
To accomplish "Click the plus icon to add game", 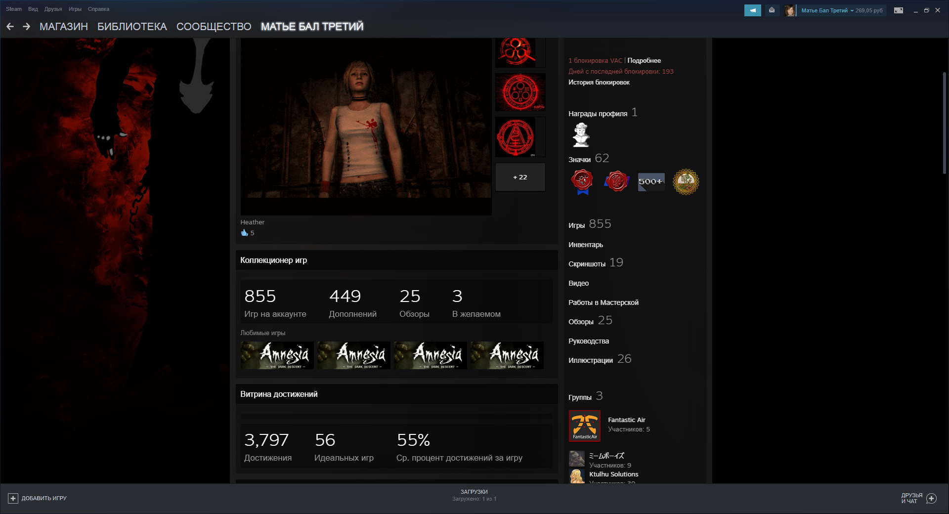I will coord(13,498).
